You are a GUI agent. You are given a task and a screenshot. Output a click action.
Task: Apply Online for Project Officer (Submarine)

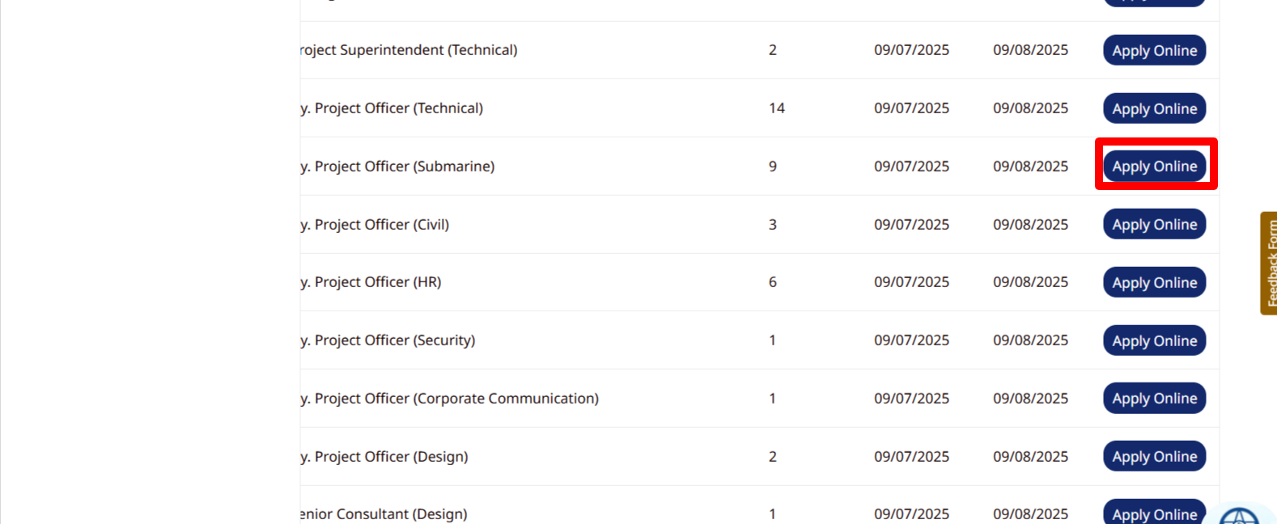(1154, 166)
